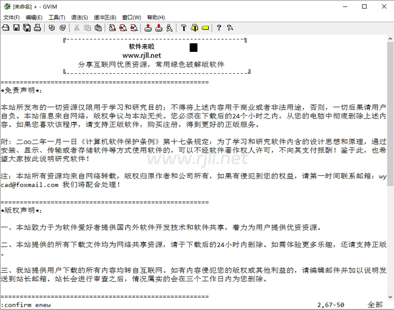Open the 文件(F) menu
Screen dimensions: 394x310
point(11,17)
